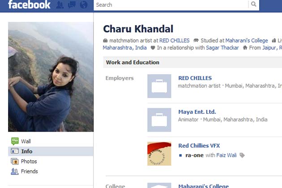Select the Info sidebar item

pos(51,151)
